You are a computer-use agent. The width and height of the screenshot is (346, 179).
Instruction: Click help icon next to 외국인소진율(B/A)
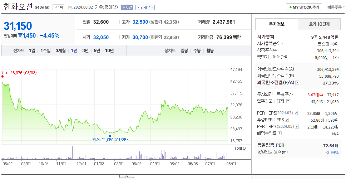click(x=297, y=83)
